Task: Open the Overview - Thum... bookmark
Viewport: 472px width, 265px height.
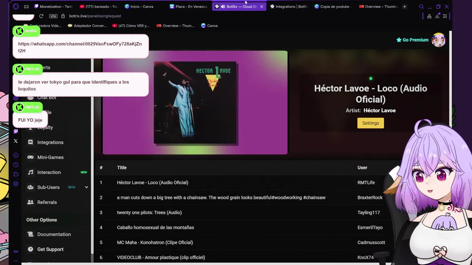Action: tap(176, 26)
